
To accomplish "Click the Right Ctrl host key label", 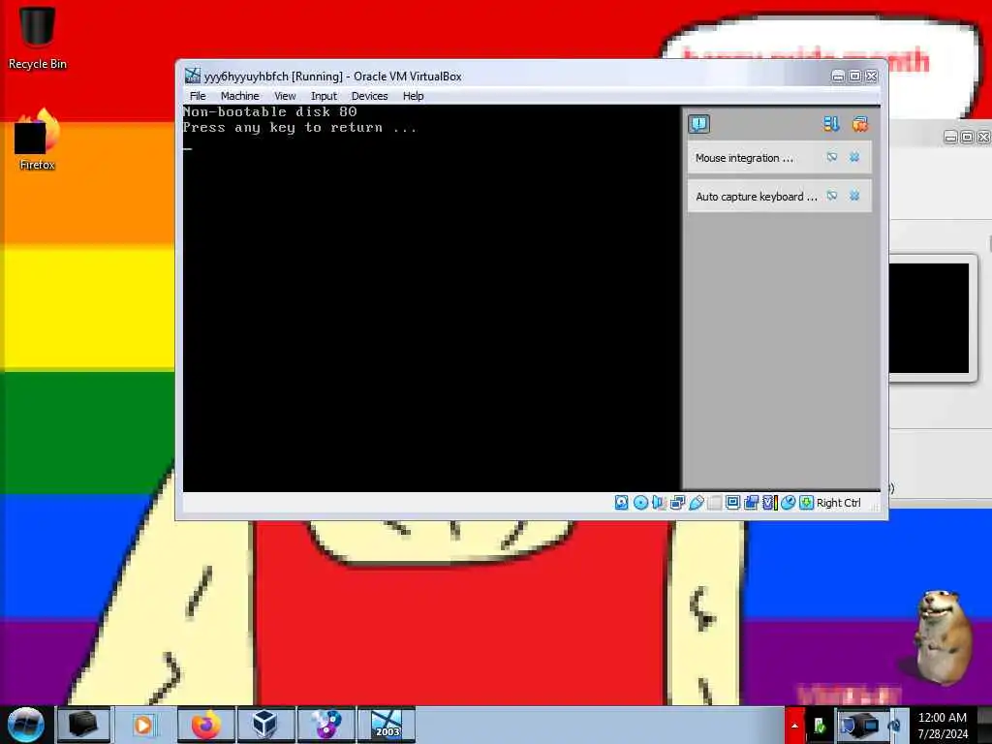I will [838, 503].
